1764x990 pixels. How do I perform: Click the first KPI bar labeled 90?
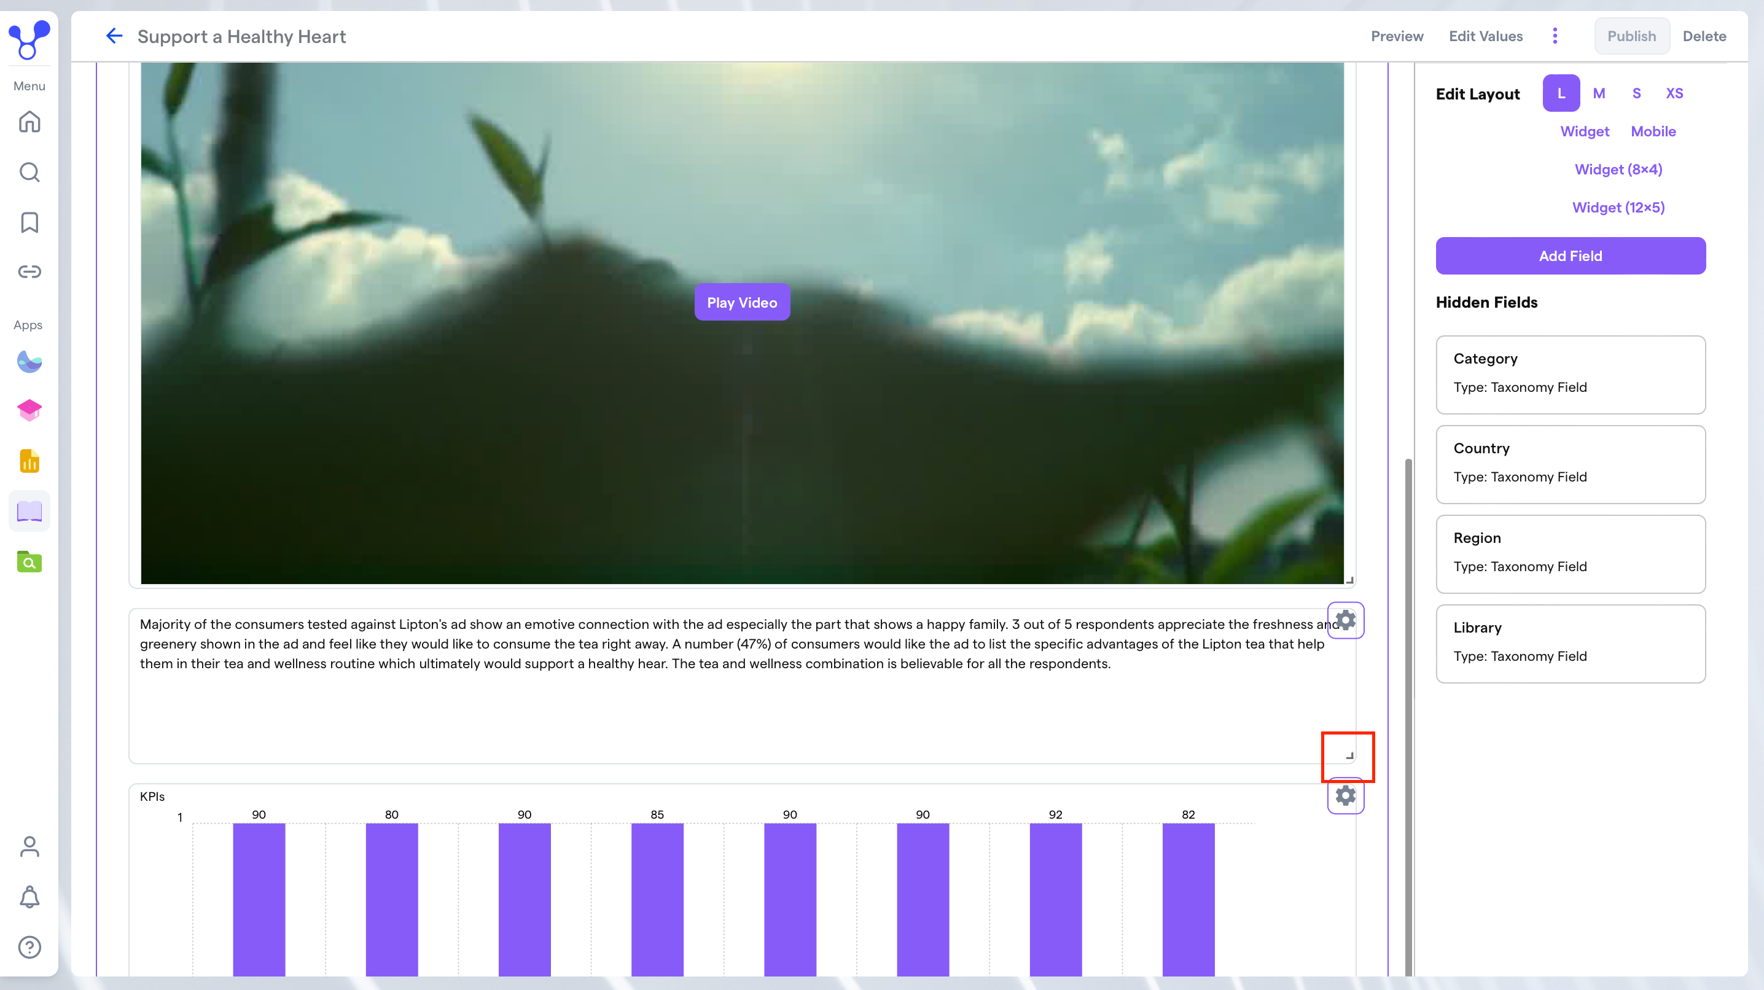coord(259,900)
